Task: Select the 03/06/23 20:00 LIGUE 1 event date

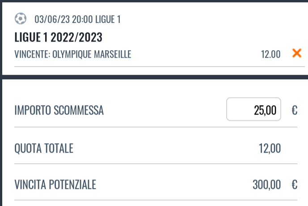Action: [77, 19]
